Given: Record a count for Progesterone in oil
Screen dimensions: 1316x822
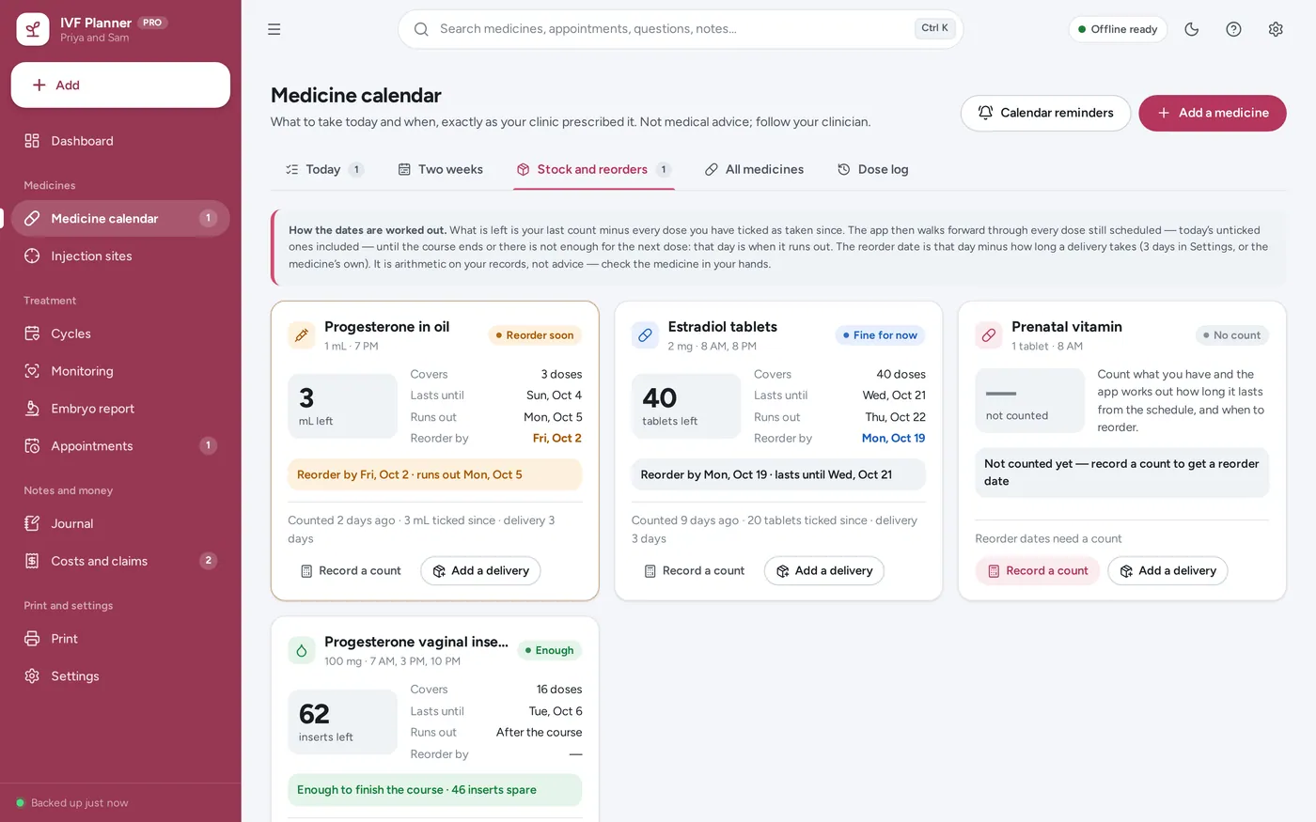Looking at the screenshot, I should (x=351, y=570).
